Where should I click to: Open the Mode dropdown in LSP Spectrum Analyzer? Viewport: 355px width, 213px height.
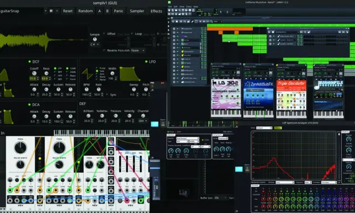(264, 128)
